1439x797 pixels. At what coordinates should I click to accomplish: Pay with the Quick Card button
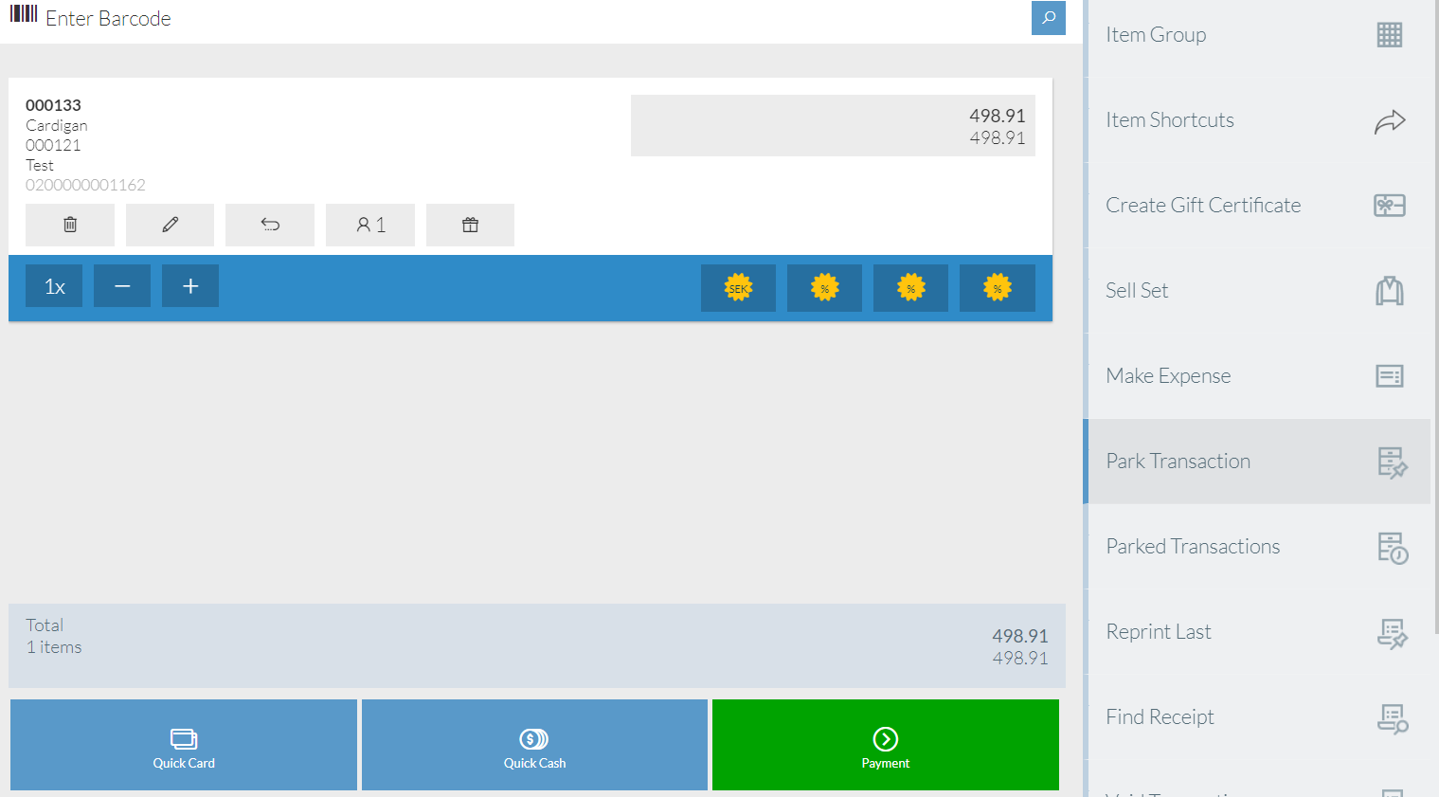tap(184, 745)
